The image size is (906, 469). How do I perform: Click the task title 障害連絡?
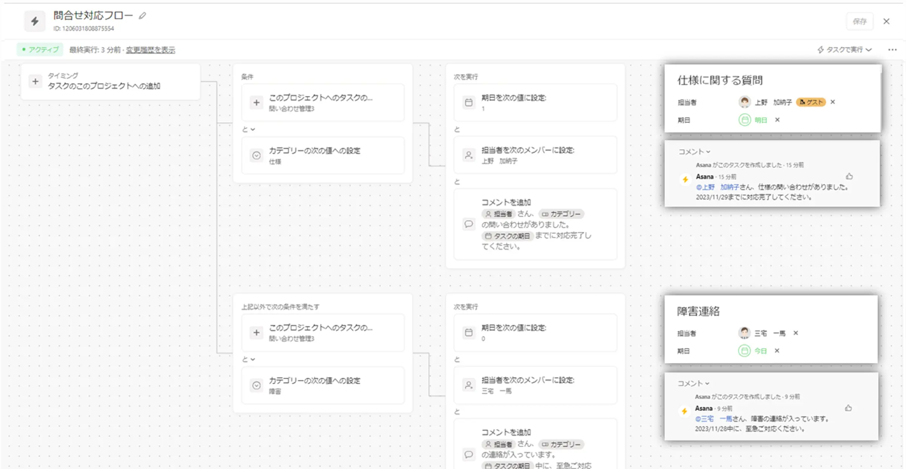tap(698, 311)
